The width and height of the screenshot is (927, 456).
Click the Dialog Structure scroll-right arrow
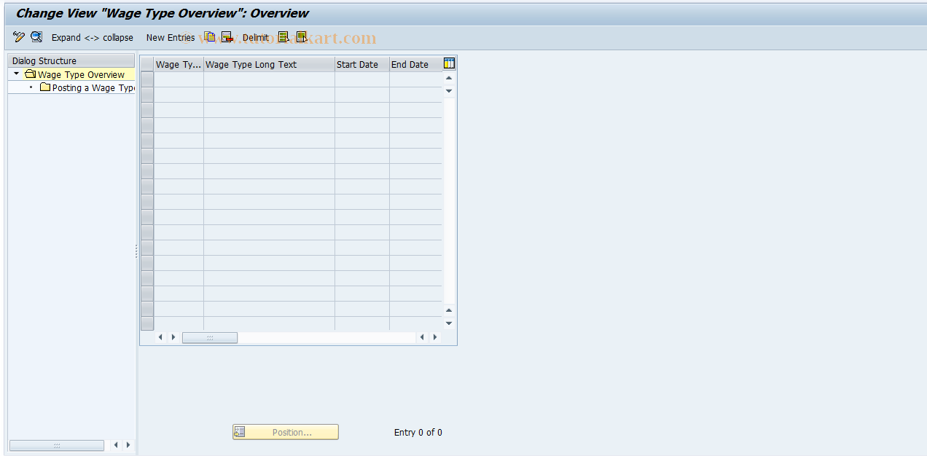click(128, 445)
